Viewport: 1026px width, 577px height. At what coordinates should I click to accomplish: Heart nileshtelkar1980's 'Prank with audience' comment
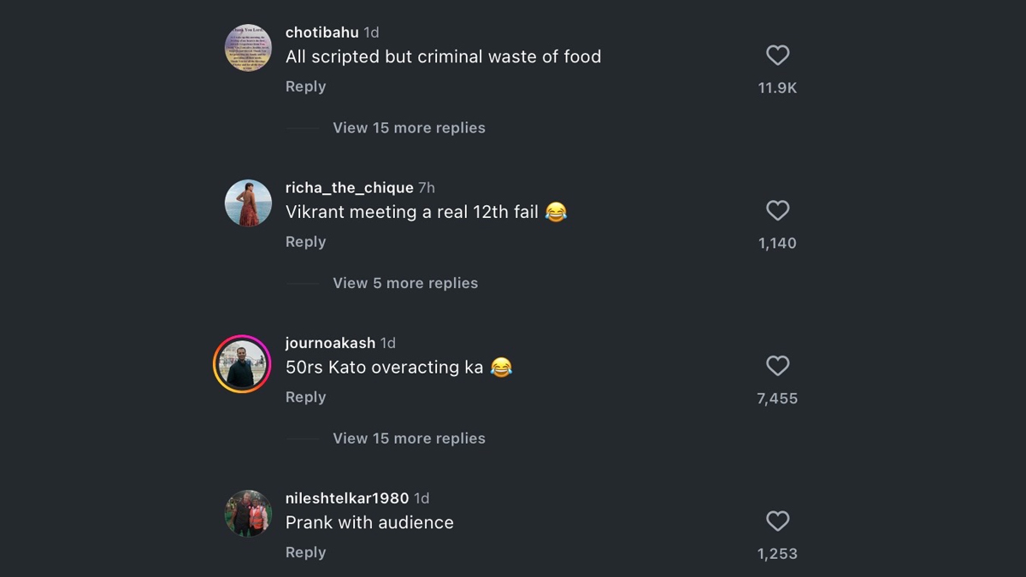click(777, 521)
